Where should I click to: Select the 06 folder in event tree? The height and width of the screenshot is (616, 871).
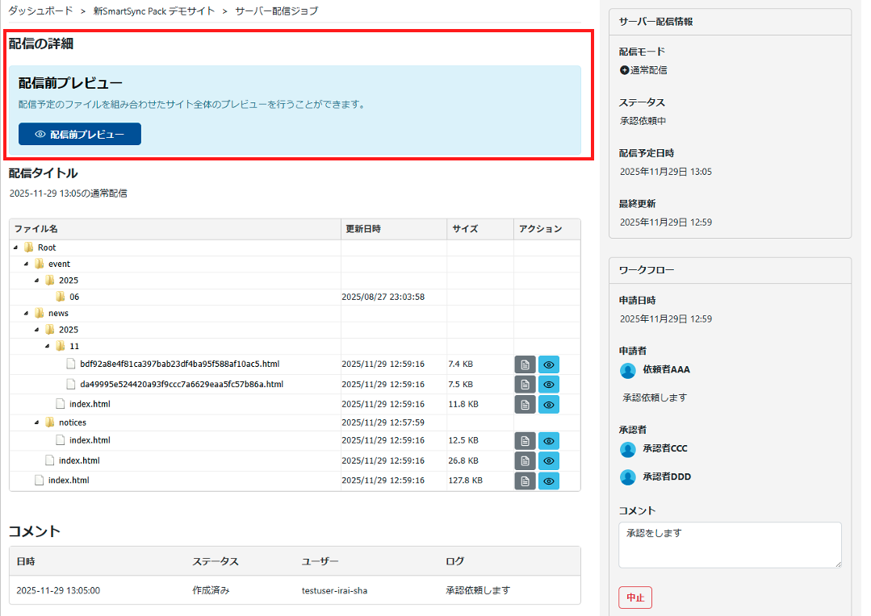pyautogui.click(x=73, y=297)
